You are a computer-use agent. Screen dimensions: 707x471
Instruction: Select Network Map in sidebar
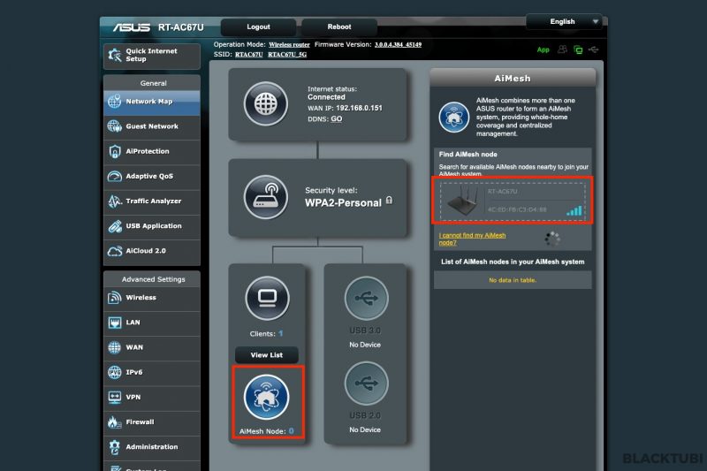click(x=152, y=102)
